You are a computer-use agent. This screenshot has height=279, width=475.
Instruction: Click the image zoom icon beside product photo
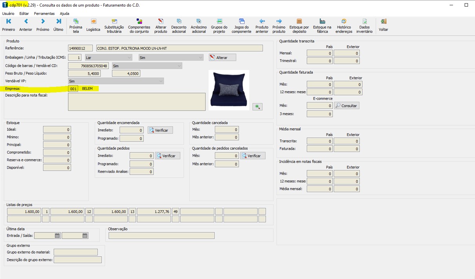(257, 107)
